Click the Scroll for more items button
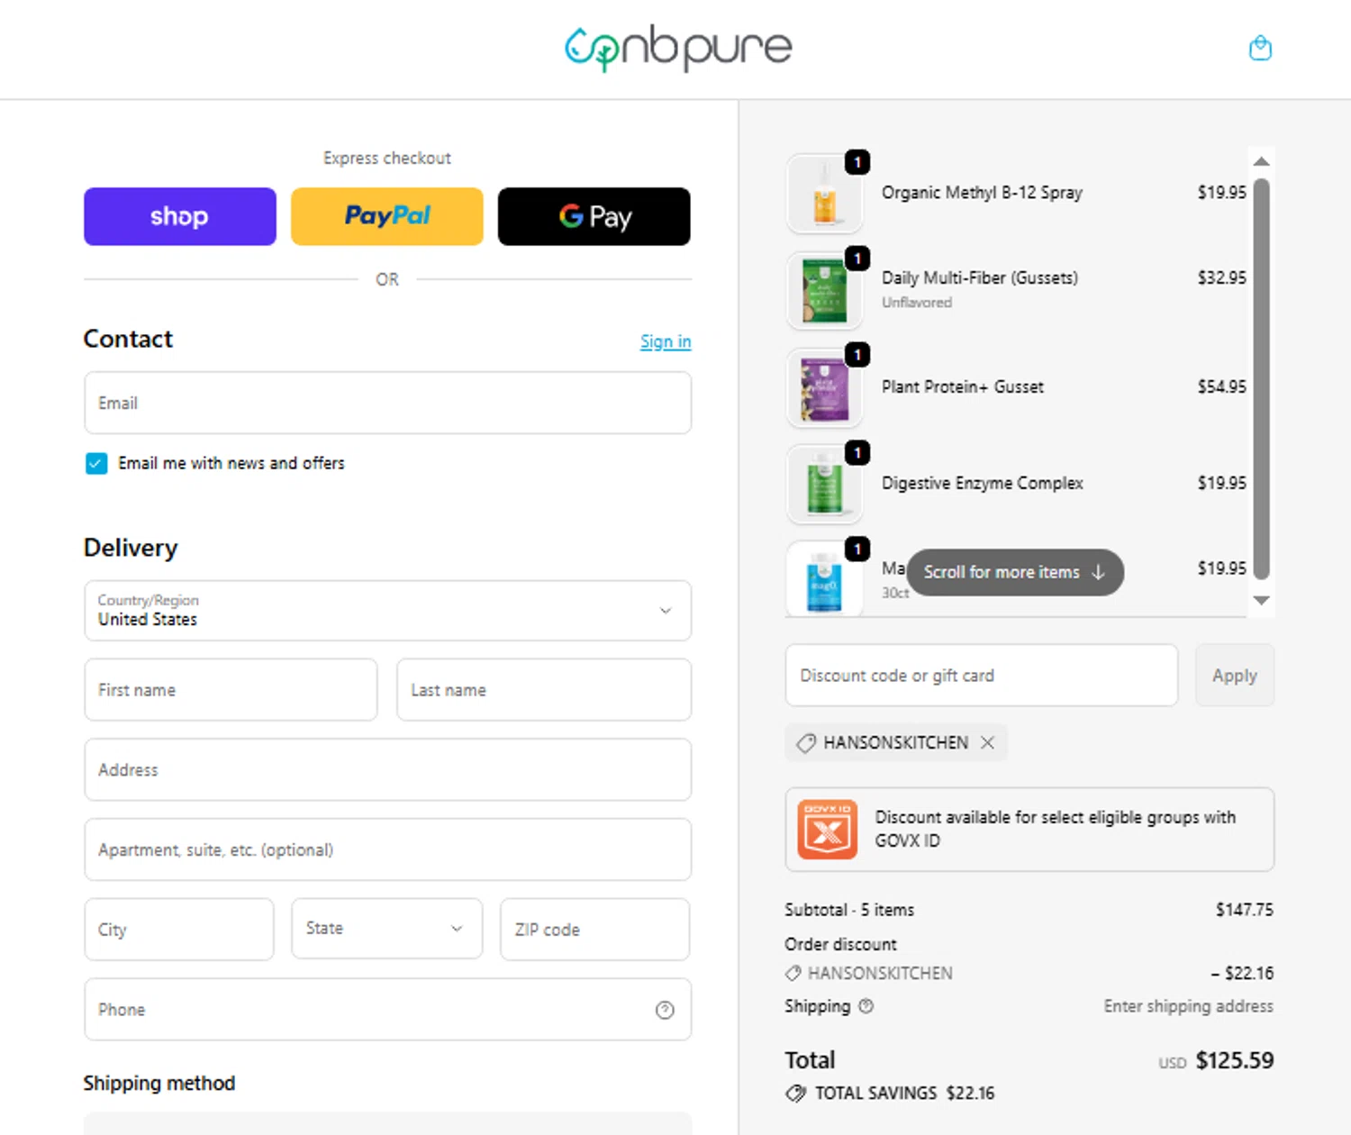Image resolution: width=1351 pixels, height=1135 pixels. [x=1015, y=573]
